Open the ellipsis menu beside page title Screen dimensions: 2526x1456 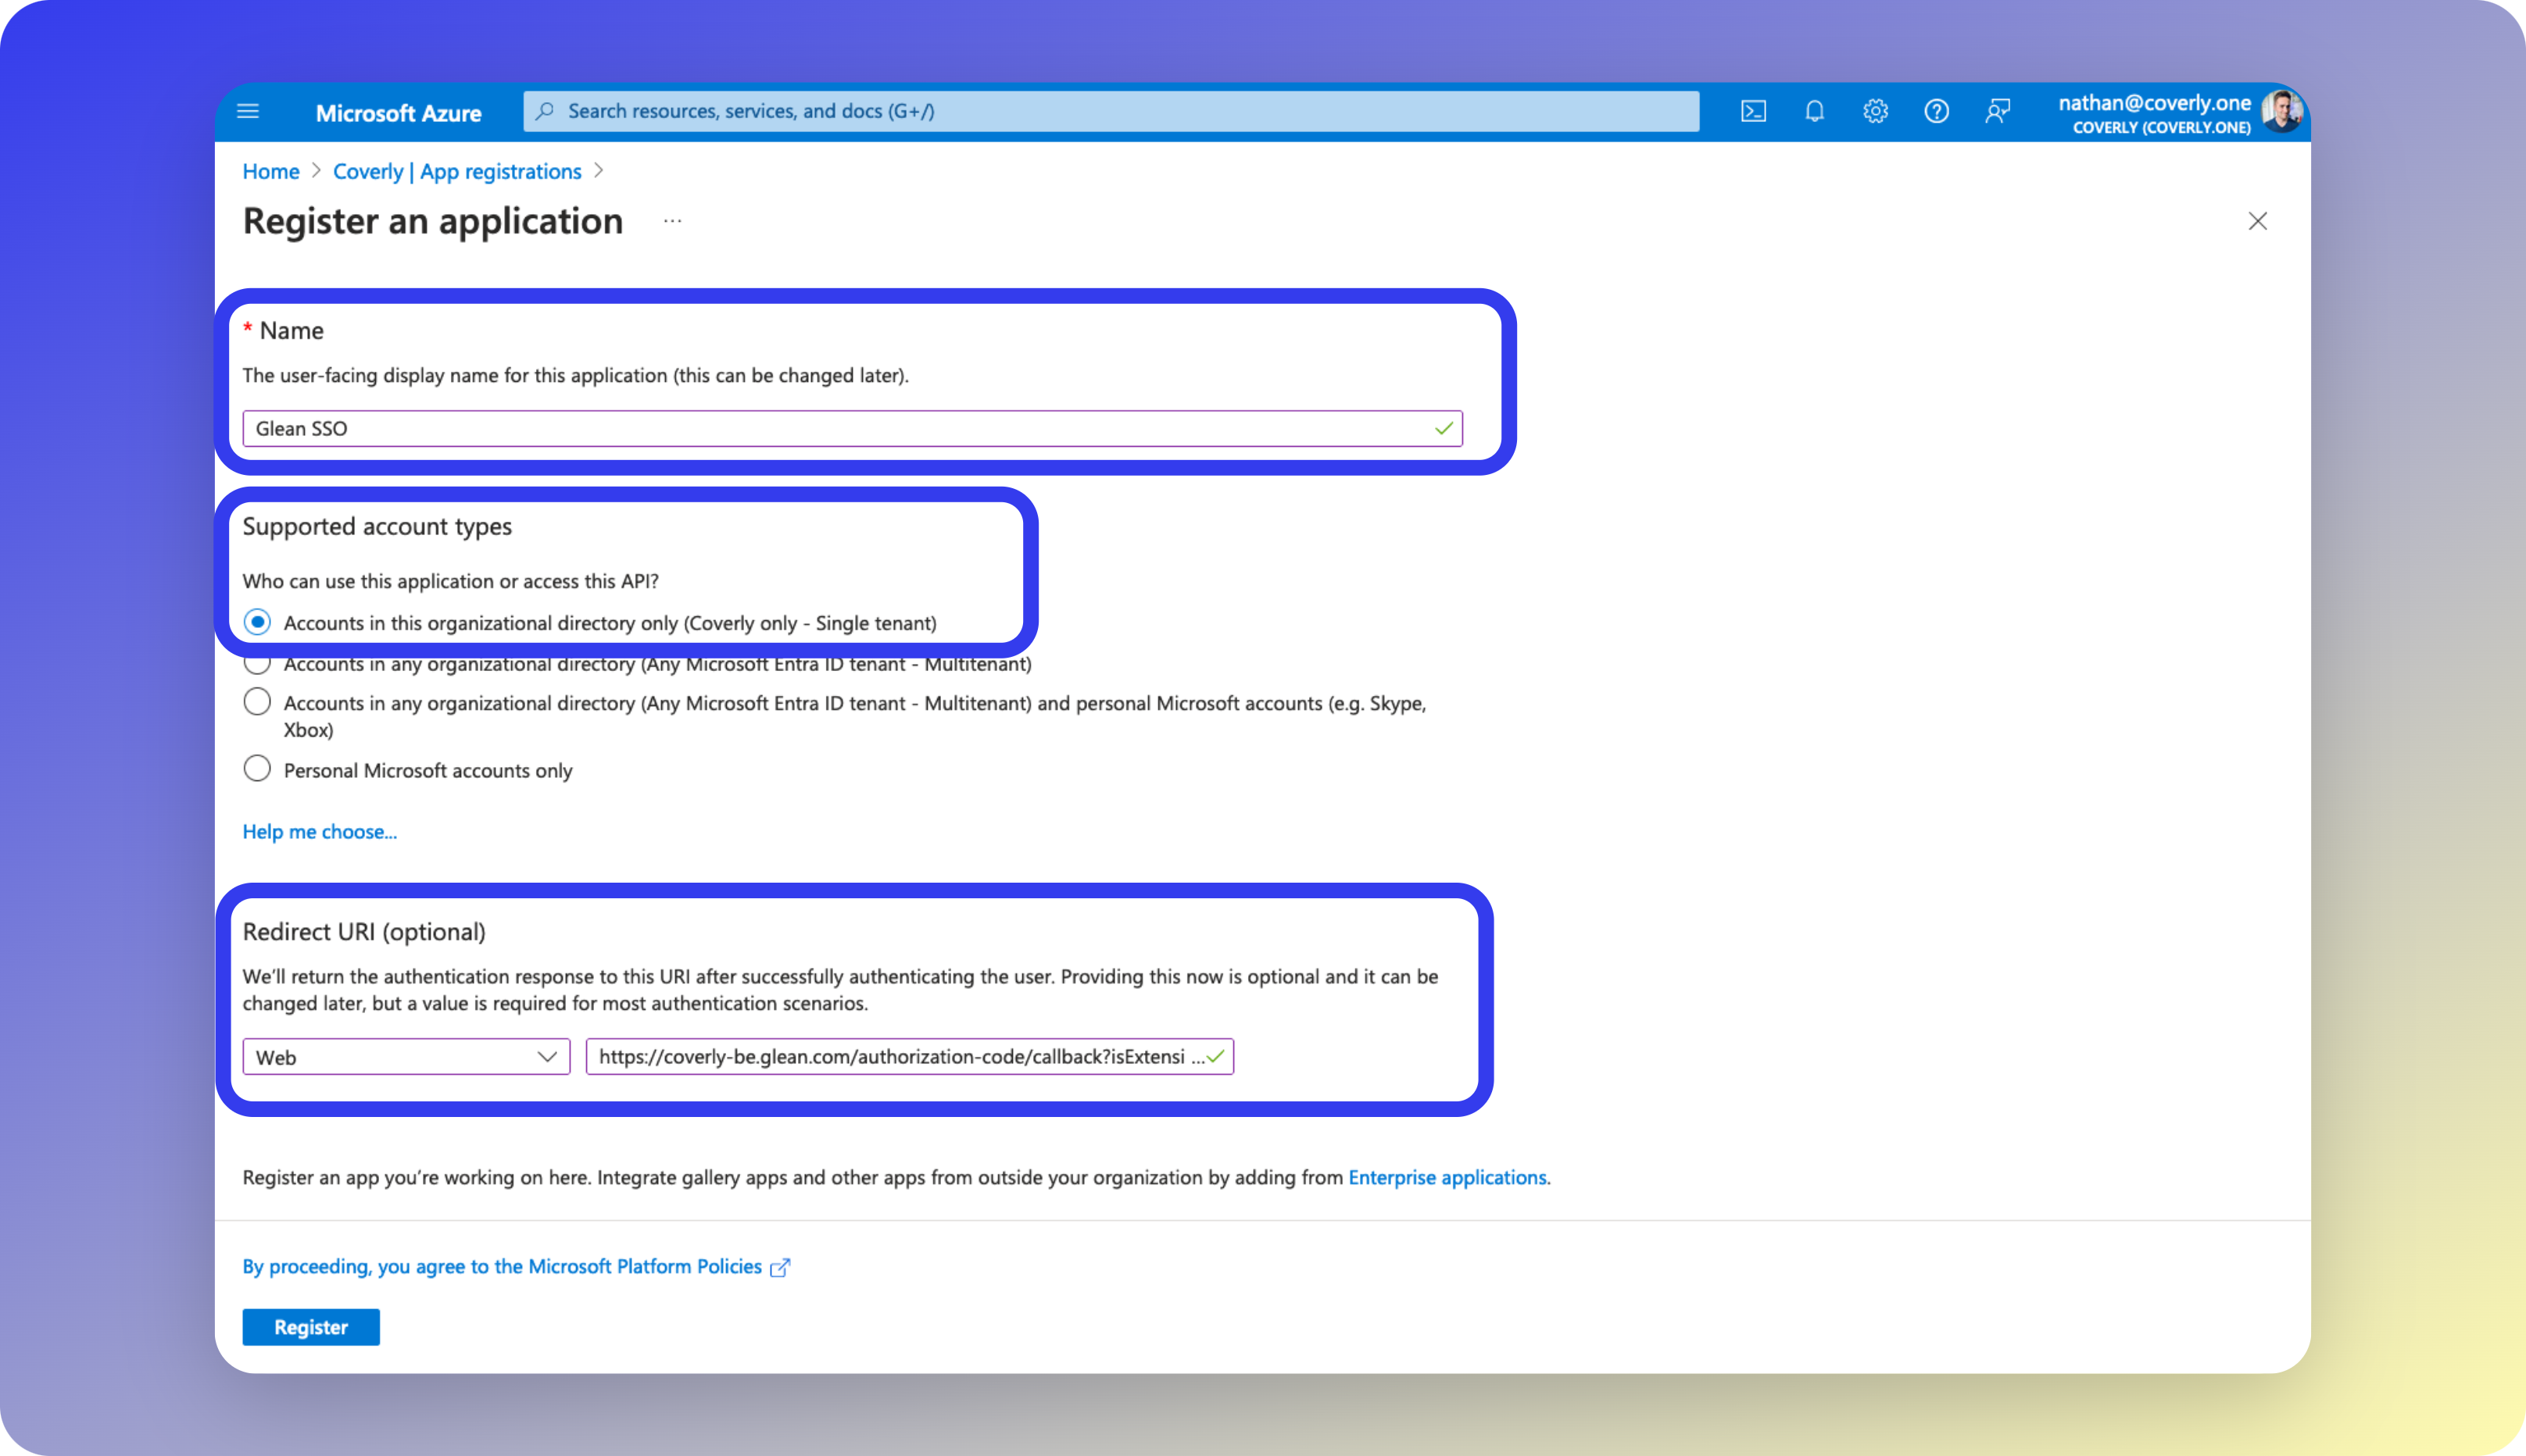[672, 221]
